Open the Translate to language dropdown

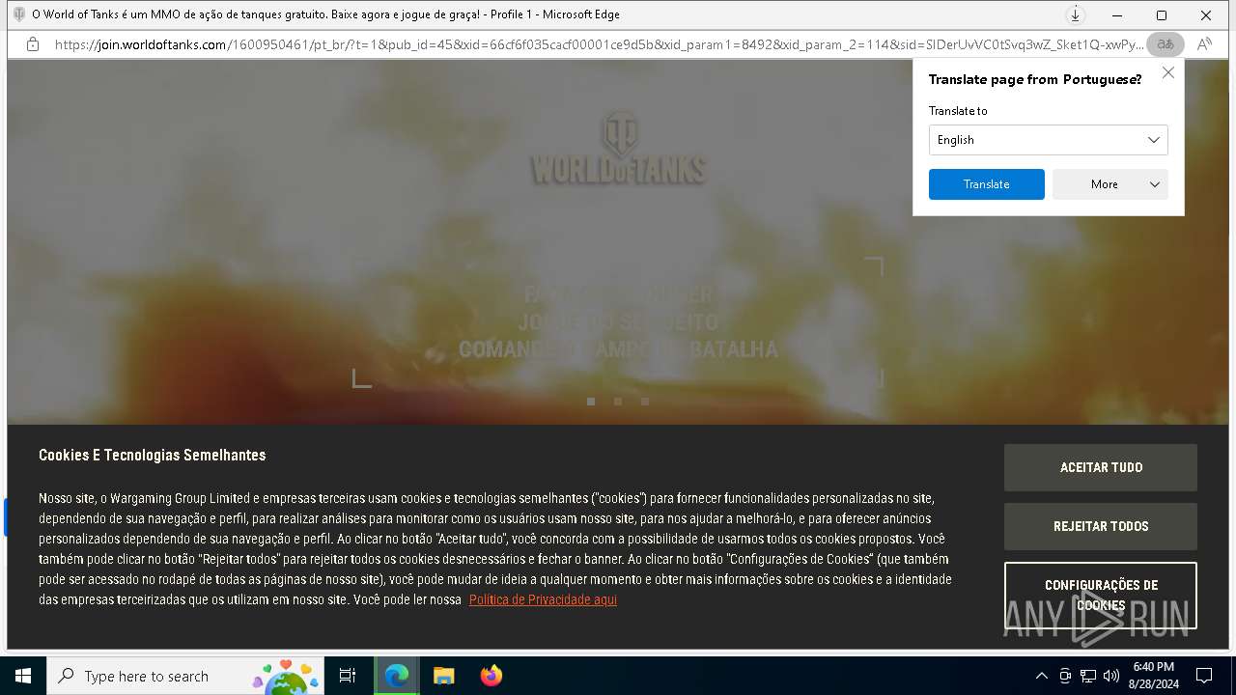coord(1048,140)
